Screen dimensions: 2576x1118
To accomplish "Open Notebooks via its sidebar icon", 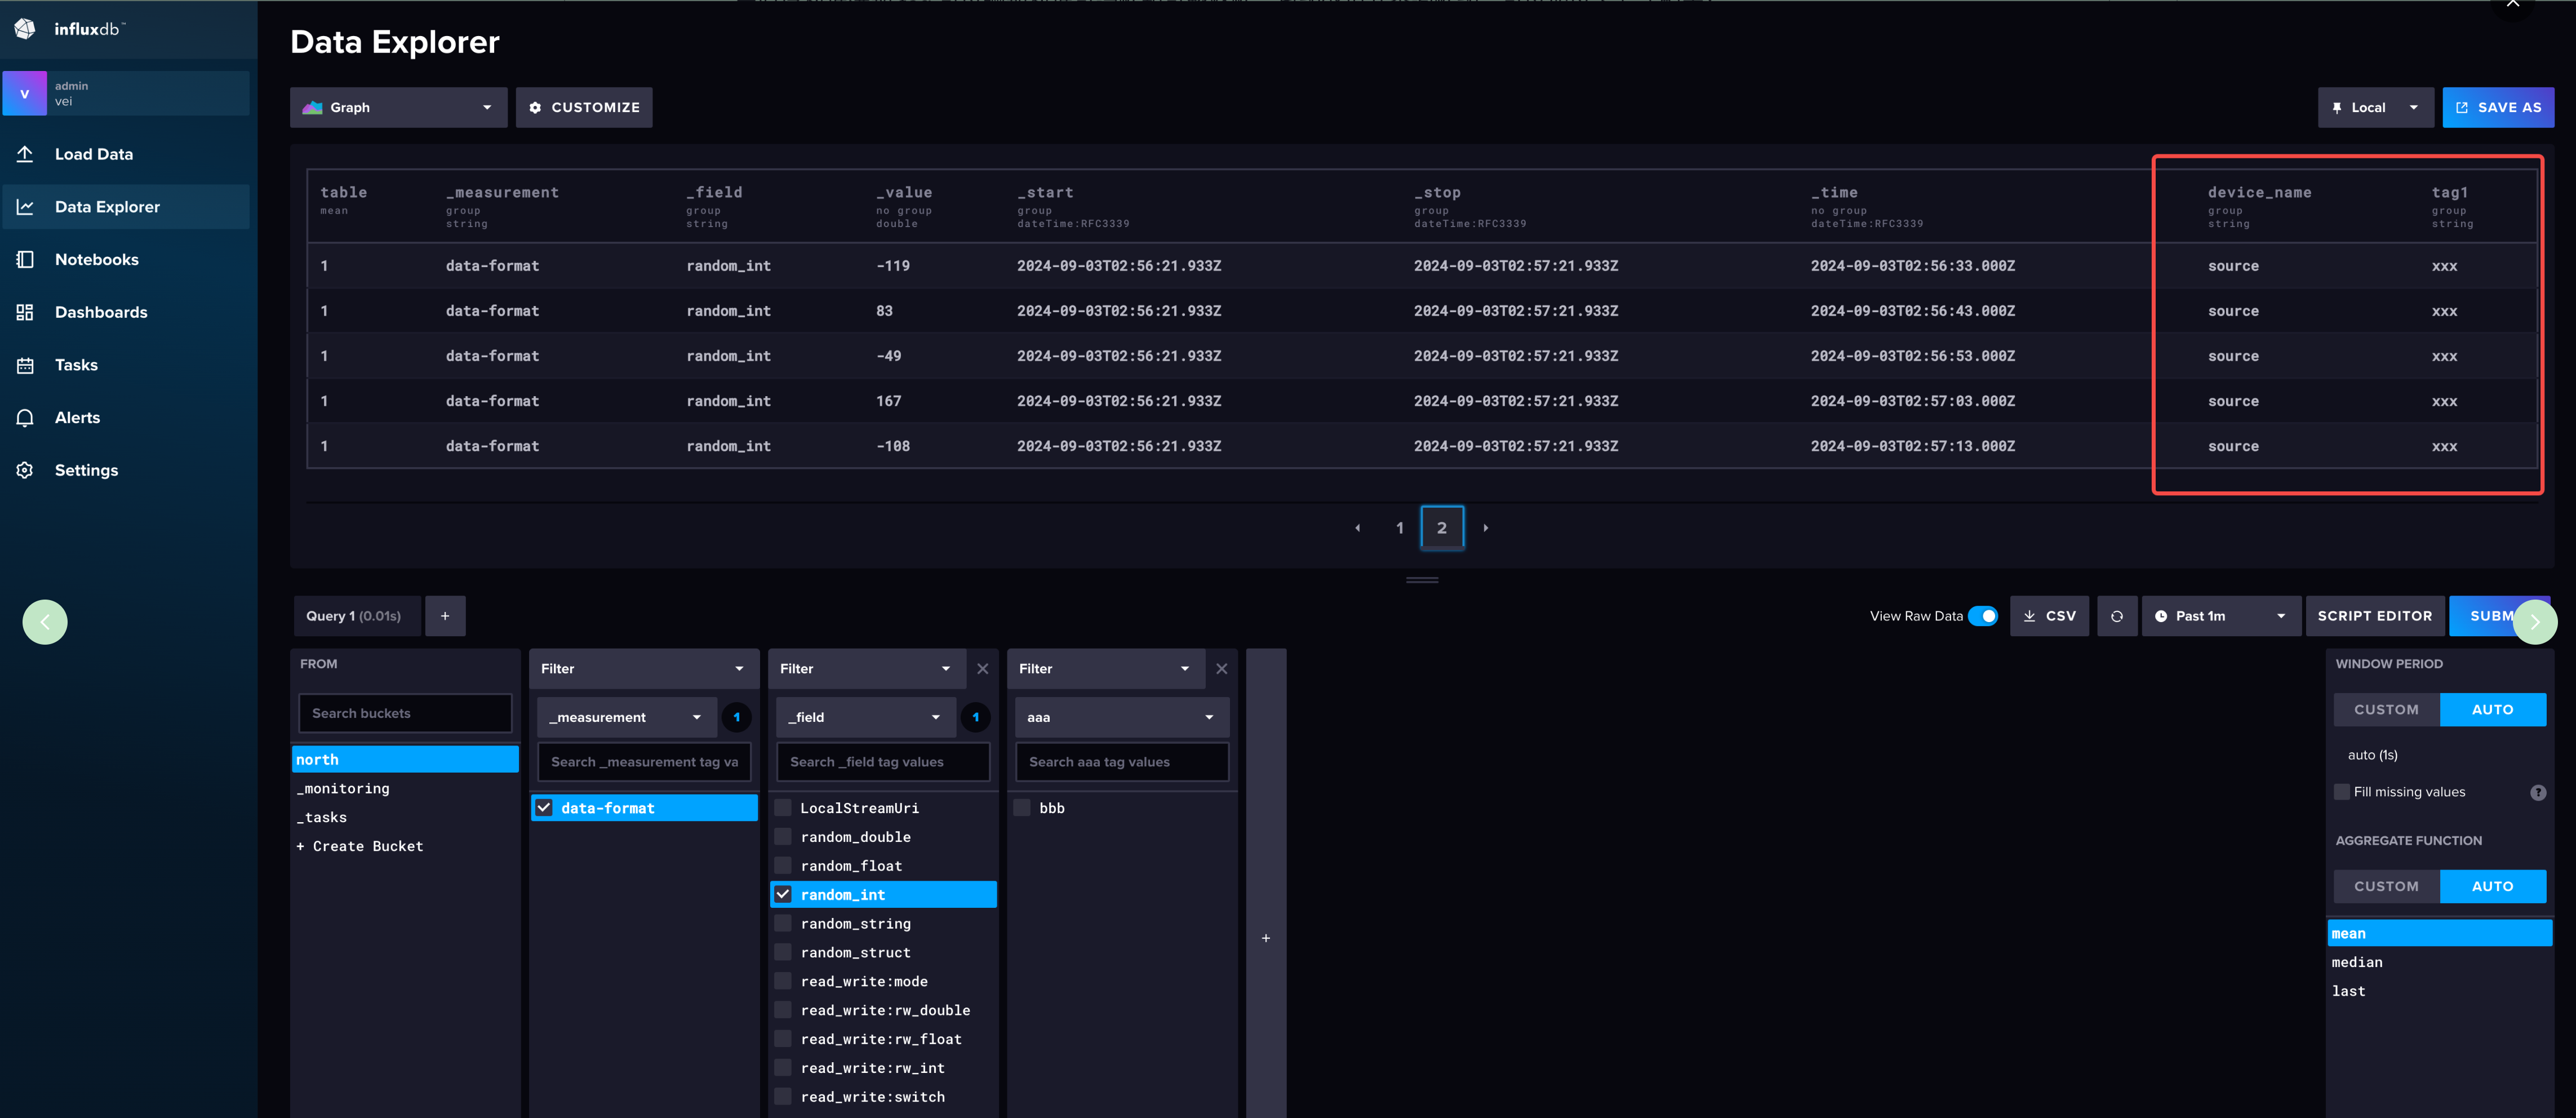I will click(x=25, y=259).
